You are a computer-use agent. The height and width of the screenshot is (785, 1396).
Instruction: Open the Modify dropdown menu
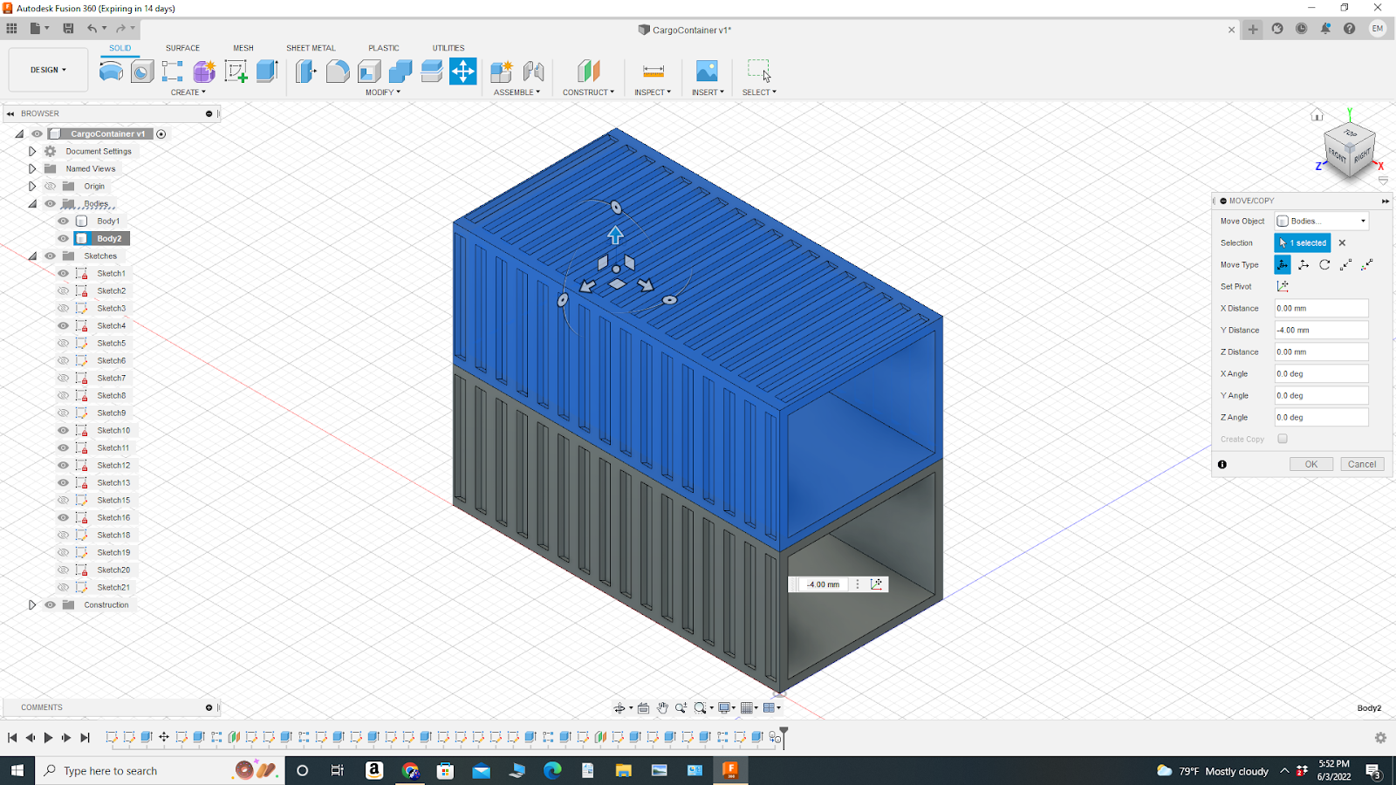pos(383,92)
